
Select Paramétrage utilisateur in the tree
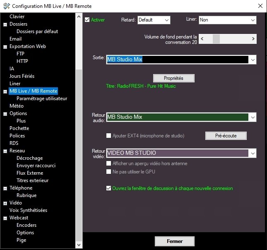[x=41, y=99]
